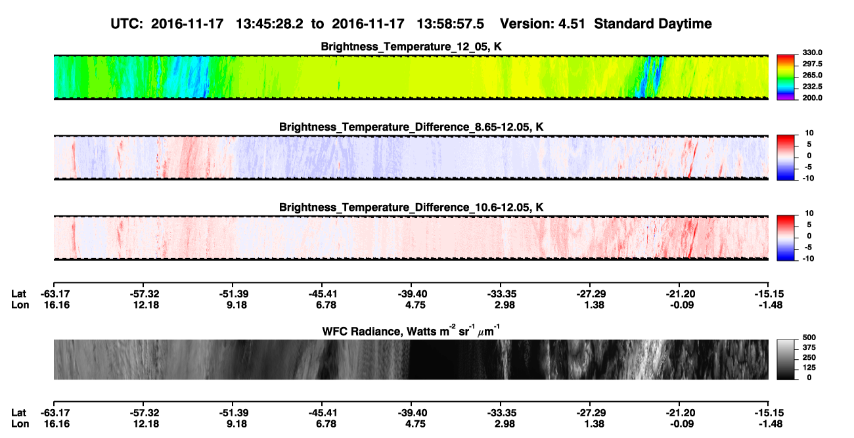Click the 10.6-12.05 brightness difference plot panel
This screenshot has height=438, width=854.
pyautogui.click(x=411, y=238)
